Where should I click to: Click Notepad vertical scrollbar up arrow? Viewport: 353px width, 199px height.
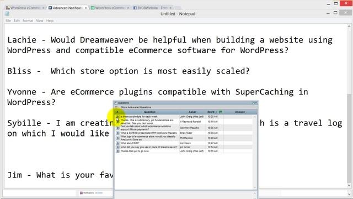point(349,27)
